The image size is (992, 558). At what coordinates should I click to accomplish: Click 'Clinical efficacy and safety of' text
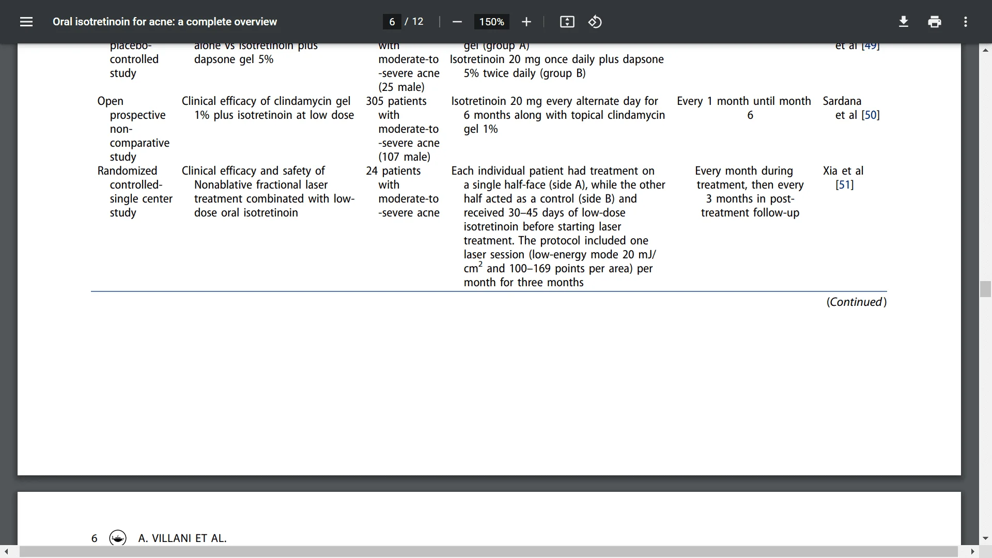(x=253, y=171)
